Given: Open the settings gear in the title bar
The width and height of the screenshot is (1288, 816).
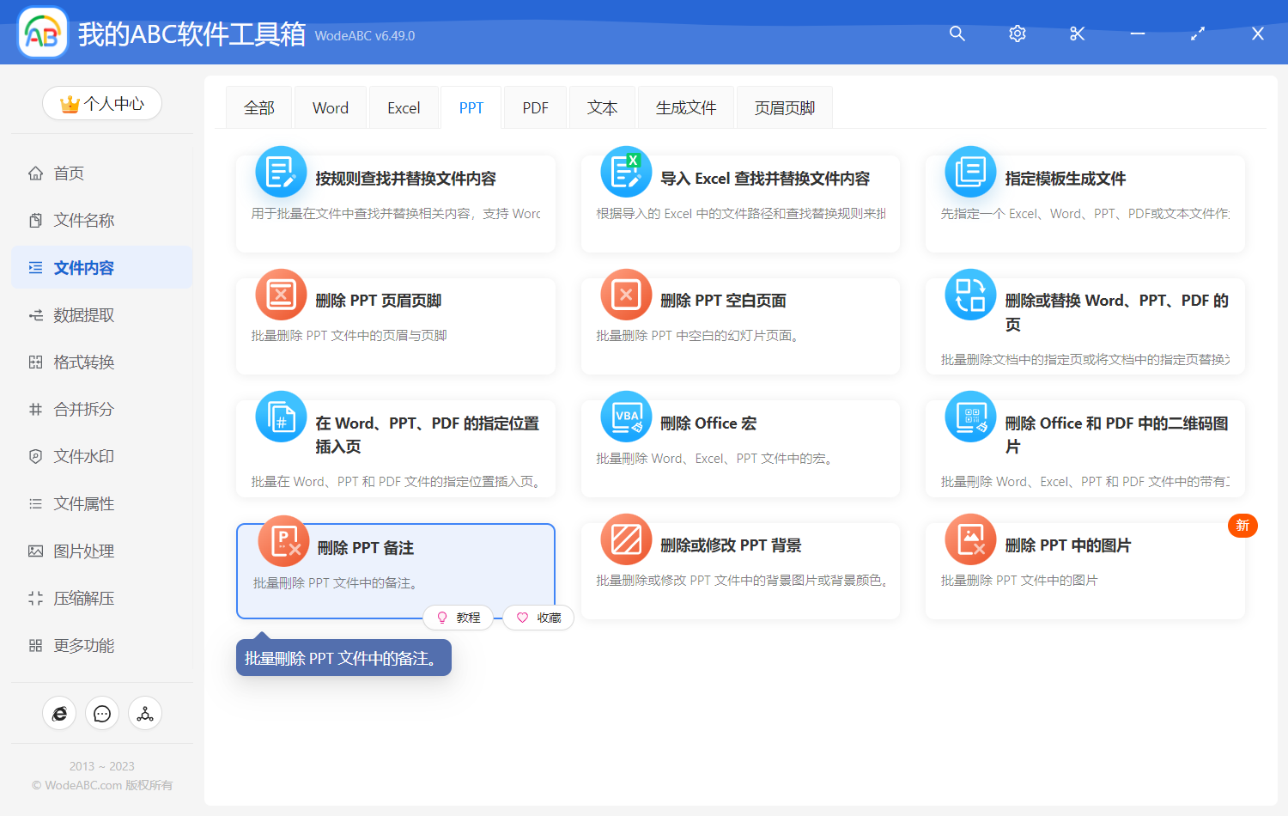Looking at the screenshot, I should coord(1017,33).
